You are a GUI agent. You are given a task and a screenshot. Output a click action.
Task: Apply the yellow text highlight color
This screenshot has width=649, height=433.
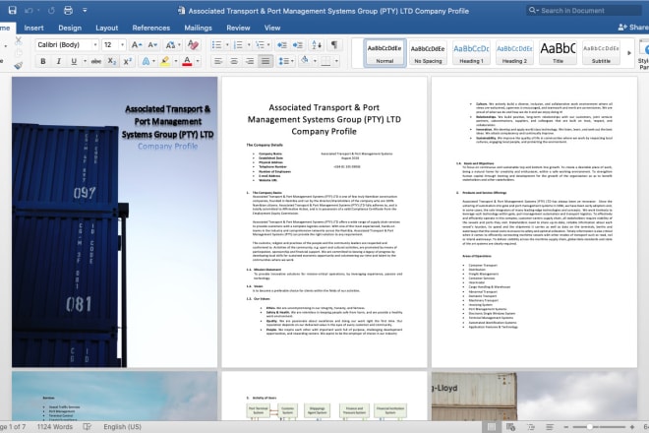click(165, 61)
